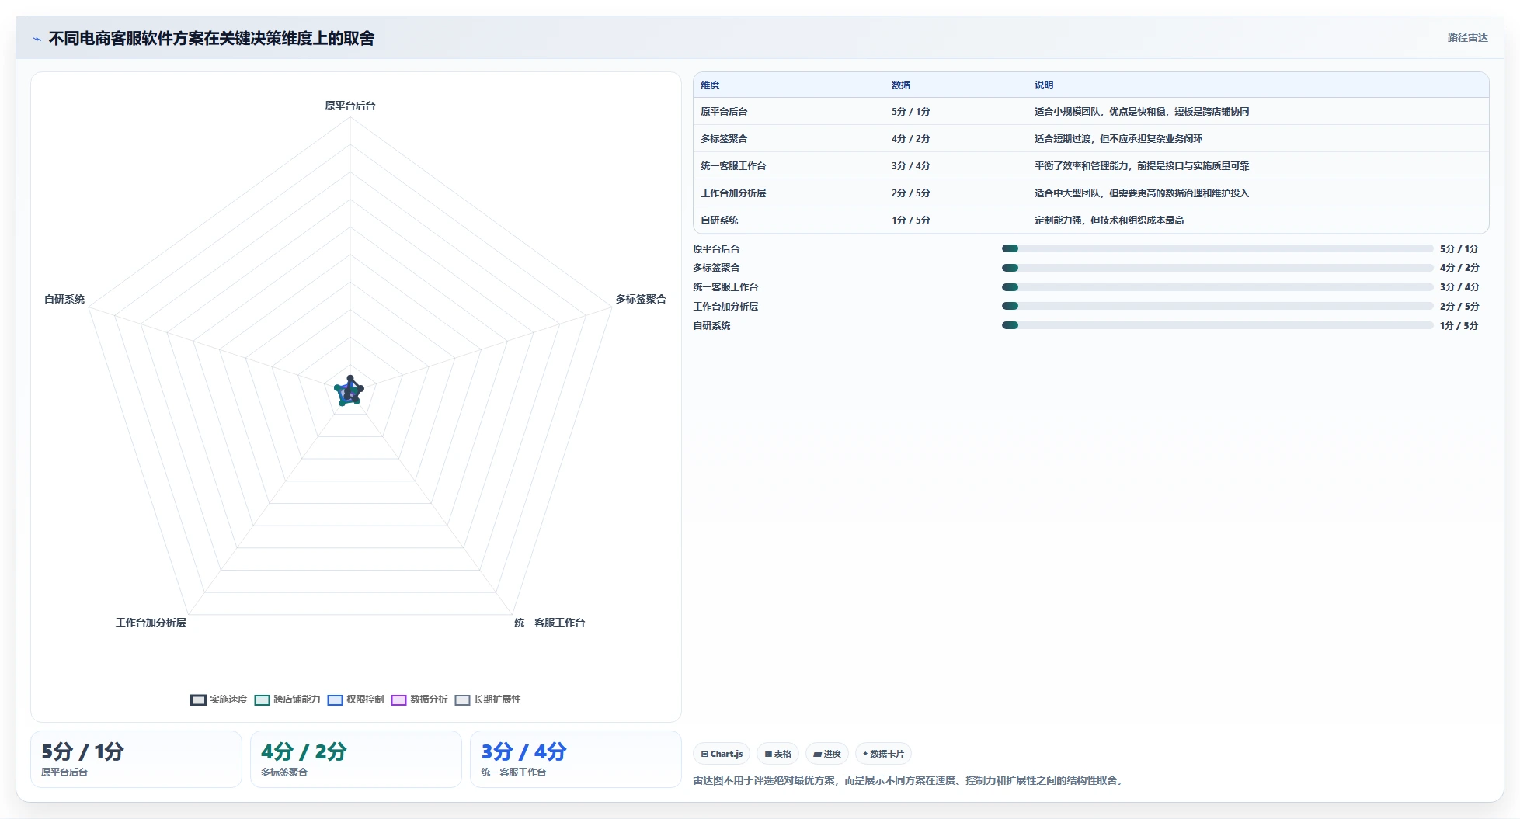
Task: Click the 原平台后台 label in the progress list
Action: coord(716,248)
